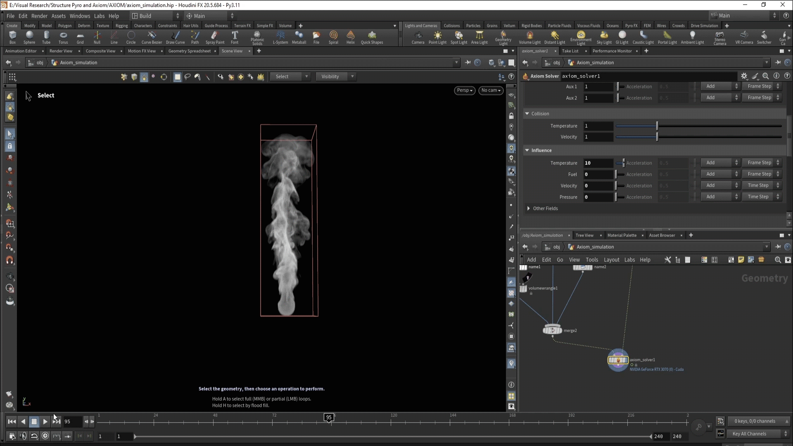Open the Persp viewport dropdown
Image resolution: width=793 pixels, height=446 pixels.
pos(465,90)
